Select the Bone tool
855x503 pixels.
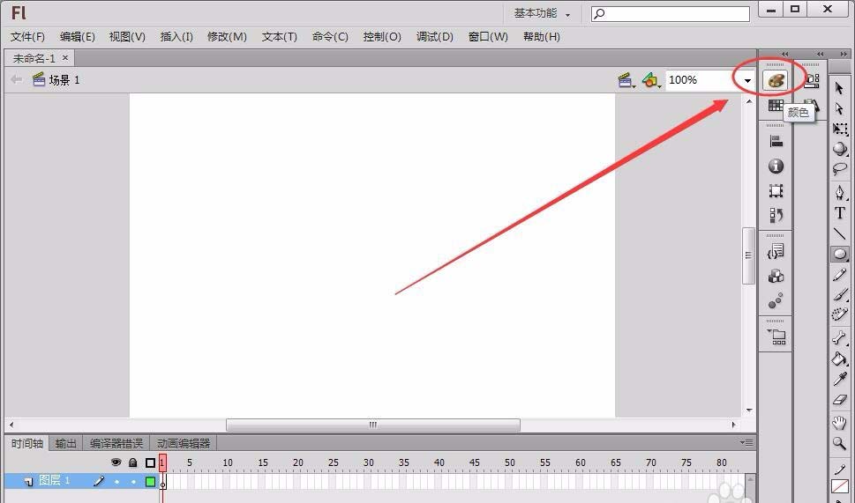[x=840, y=338]
